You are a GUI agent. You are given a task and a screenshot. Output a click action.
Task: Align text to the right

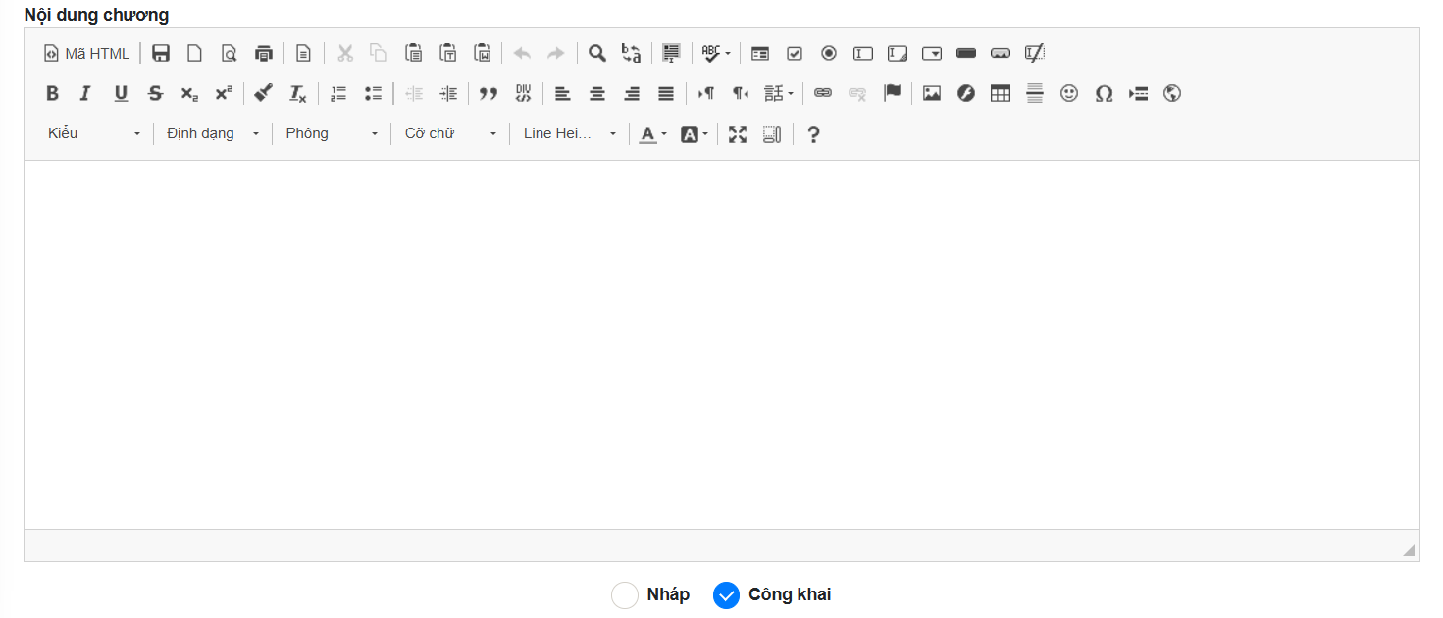point(632,93)
